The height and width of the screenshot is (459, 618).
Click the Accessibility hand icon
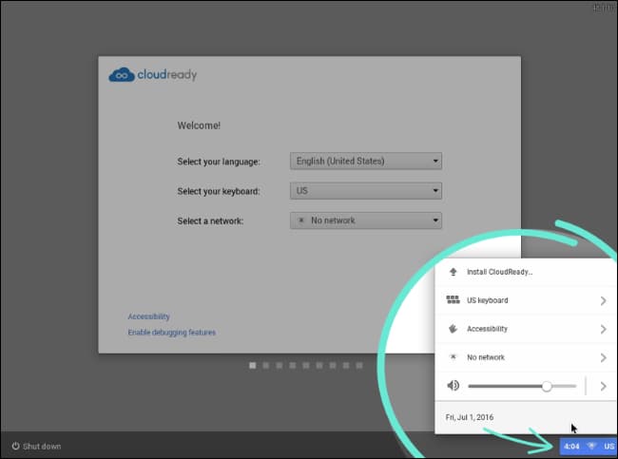point(454,329)
